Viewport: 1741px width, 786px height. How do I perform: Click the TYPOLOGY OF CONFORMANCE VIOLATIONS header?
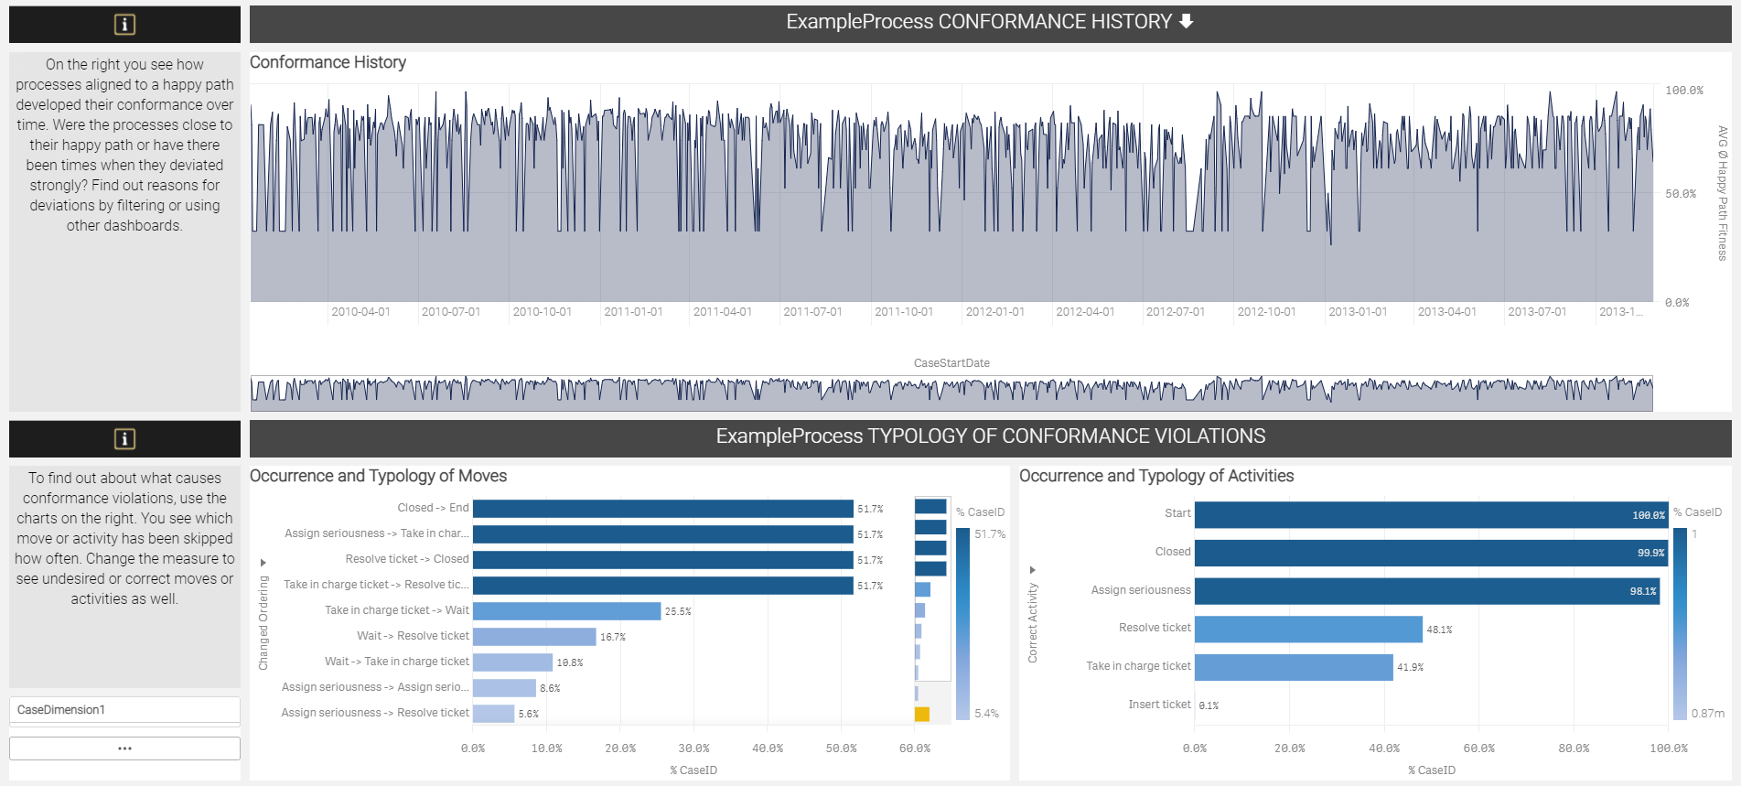click(991, 436)
